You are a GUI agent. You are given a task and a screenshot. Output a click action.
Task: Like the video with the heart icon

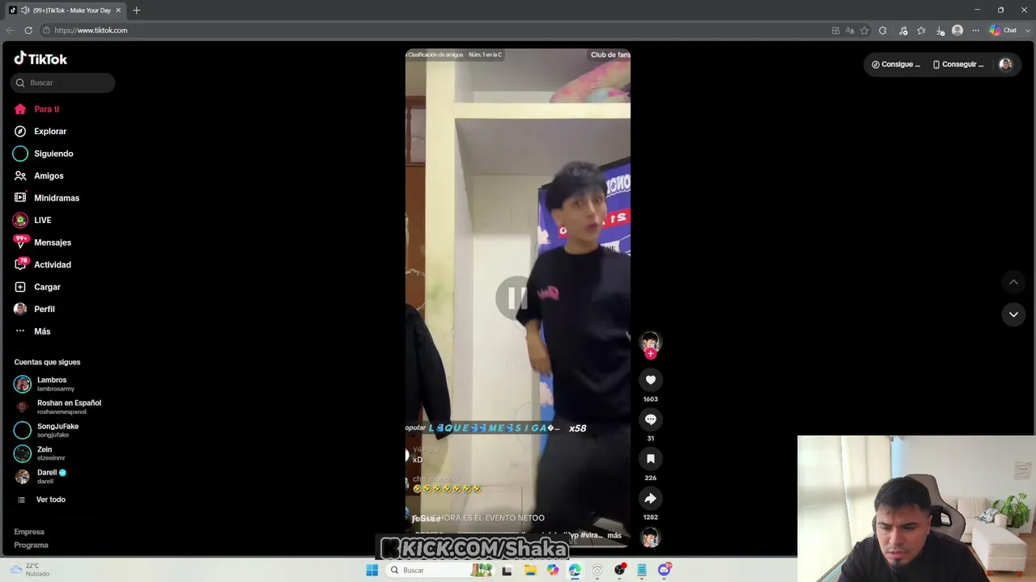pos(650,380)
